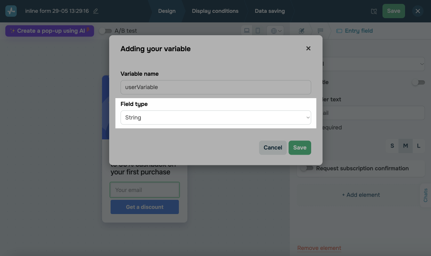Click the form elements list icon
The image size is (431, 256).
[320, 31]
